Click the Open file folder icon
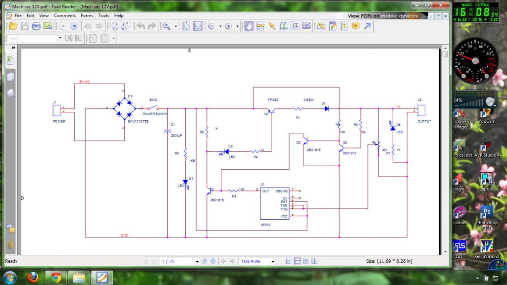The width and height of the screenshot is (507, 285). coord(13,26)
